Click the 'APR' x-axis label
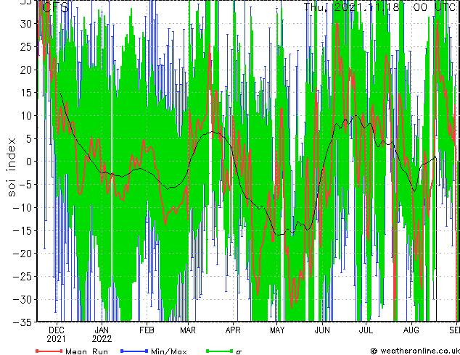Image resolution: width=460 pixels, height=355 pixels. (233, 330)
